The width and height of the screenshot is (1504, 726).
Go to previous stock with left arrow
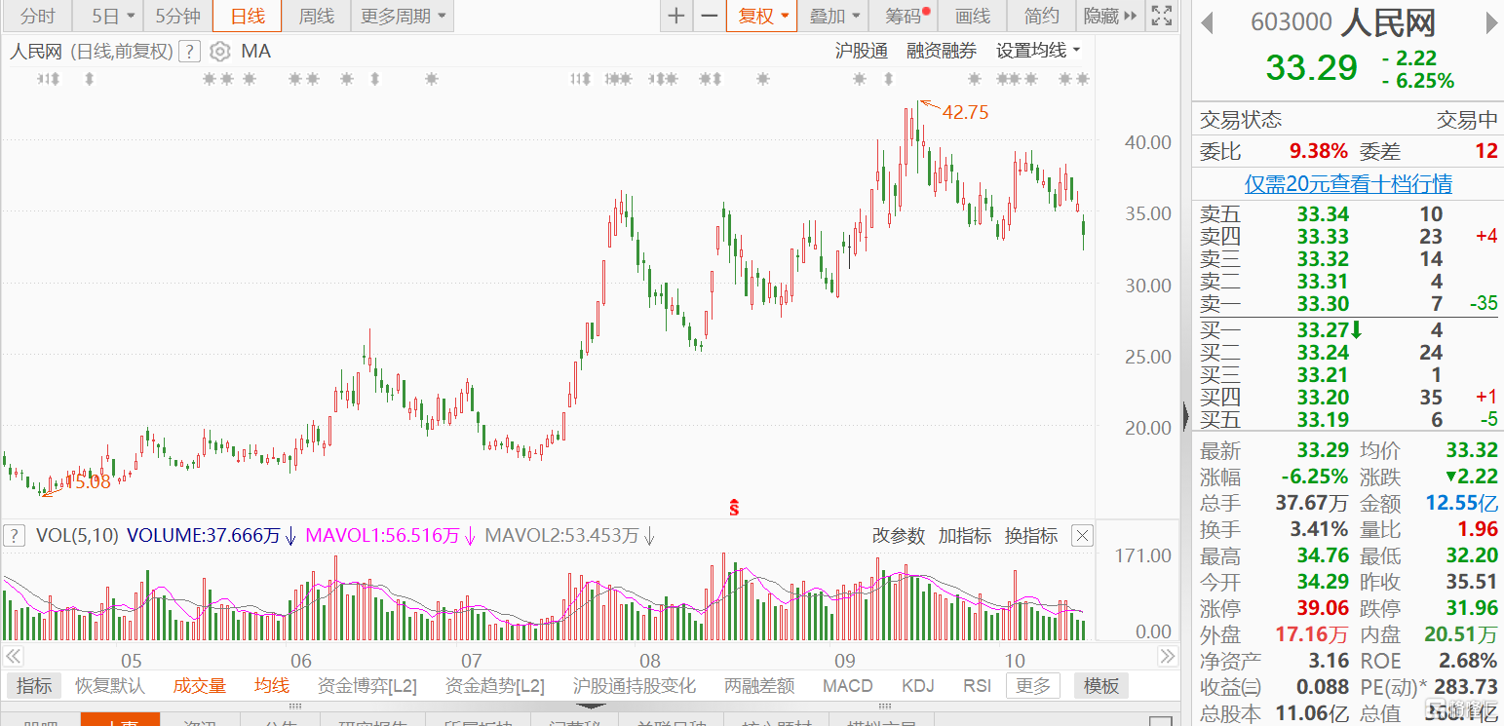click(1207, 22)
